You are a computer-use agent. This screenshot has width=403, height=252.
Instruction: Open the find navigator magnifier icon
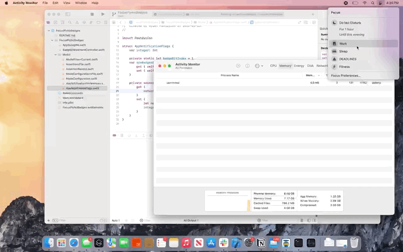tap(70, 22)
